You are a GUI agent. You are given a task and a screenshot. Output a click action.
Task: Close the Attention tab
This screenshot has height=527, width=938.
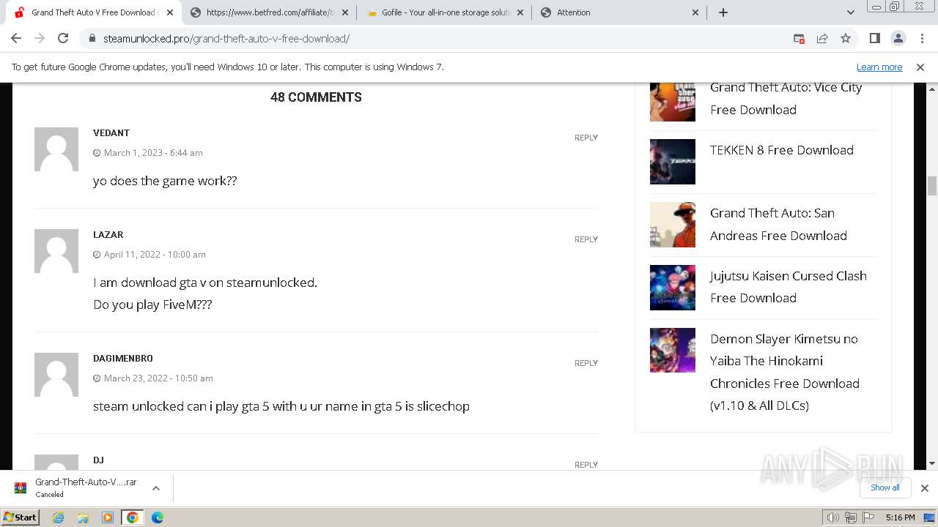point(695,12)
